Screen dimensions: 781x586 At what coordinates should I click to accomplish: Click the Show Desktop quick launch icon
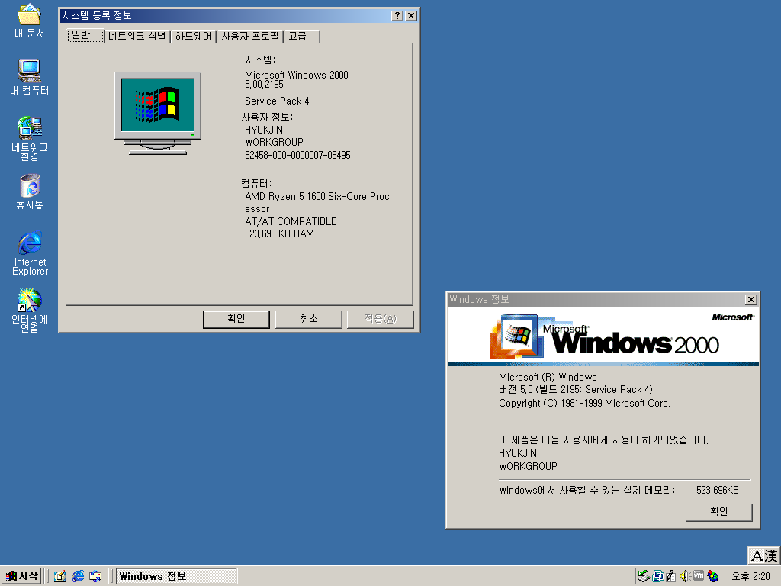[x=60, y=577]
